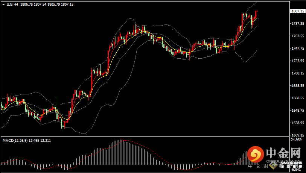The height and width of the screenshot is (173, 306).
Task: Click the 1668.55 price axis label
Action: 297,98
